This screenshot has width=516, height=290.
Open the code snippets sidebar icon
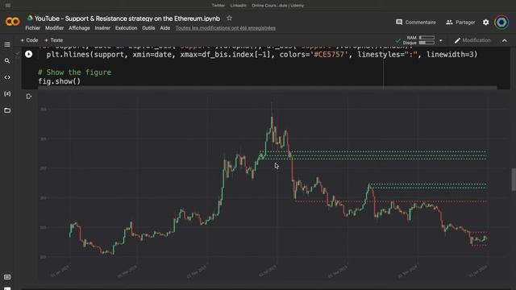7,77
